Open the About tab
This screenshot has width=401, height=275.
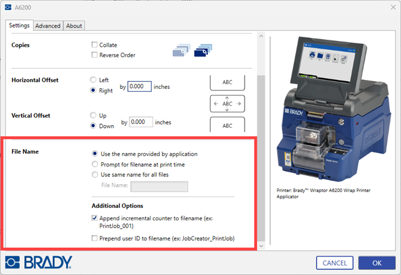tap(74, 26)
